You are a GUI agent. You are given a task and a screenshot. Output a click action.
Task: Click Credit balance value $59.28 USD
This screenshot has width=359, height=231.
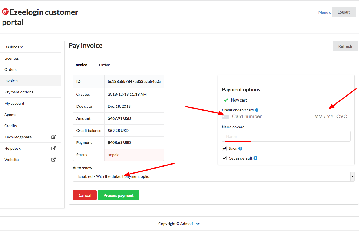[x=118, y=131]
